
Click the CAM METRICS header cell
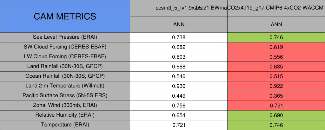click(65, 16)
